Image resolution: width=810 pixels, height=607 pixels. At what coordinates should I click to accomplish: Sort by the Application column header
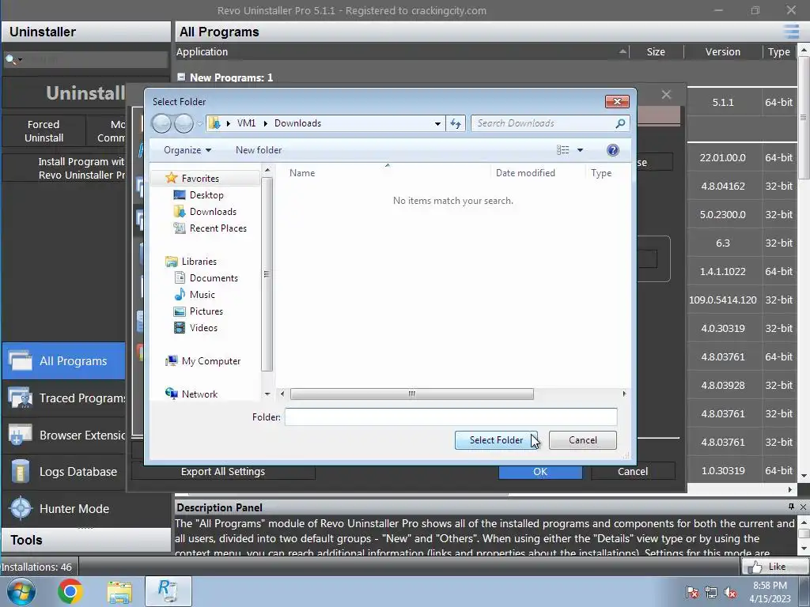402,51
